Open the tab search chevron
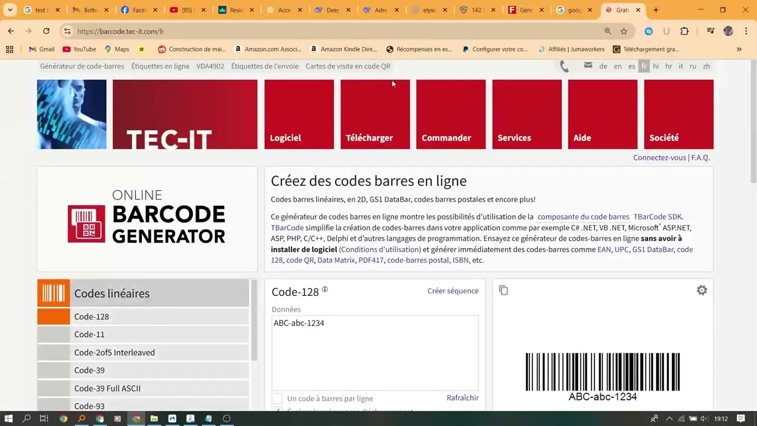This screenshot has width=757, height=426. (9, 10)
